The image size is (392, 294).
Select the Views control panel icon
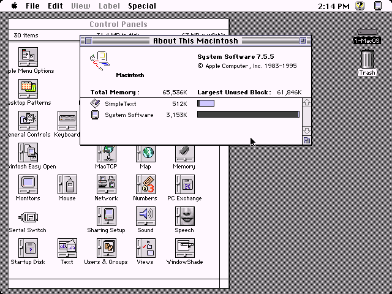tap(146, 248)
